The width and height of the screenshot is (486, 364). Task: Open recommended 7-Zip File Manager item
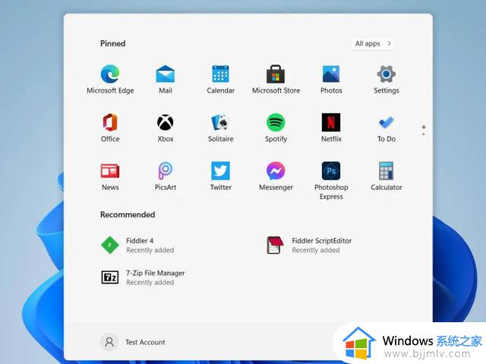coord(143,277)
